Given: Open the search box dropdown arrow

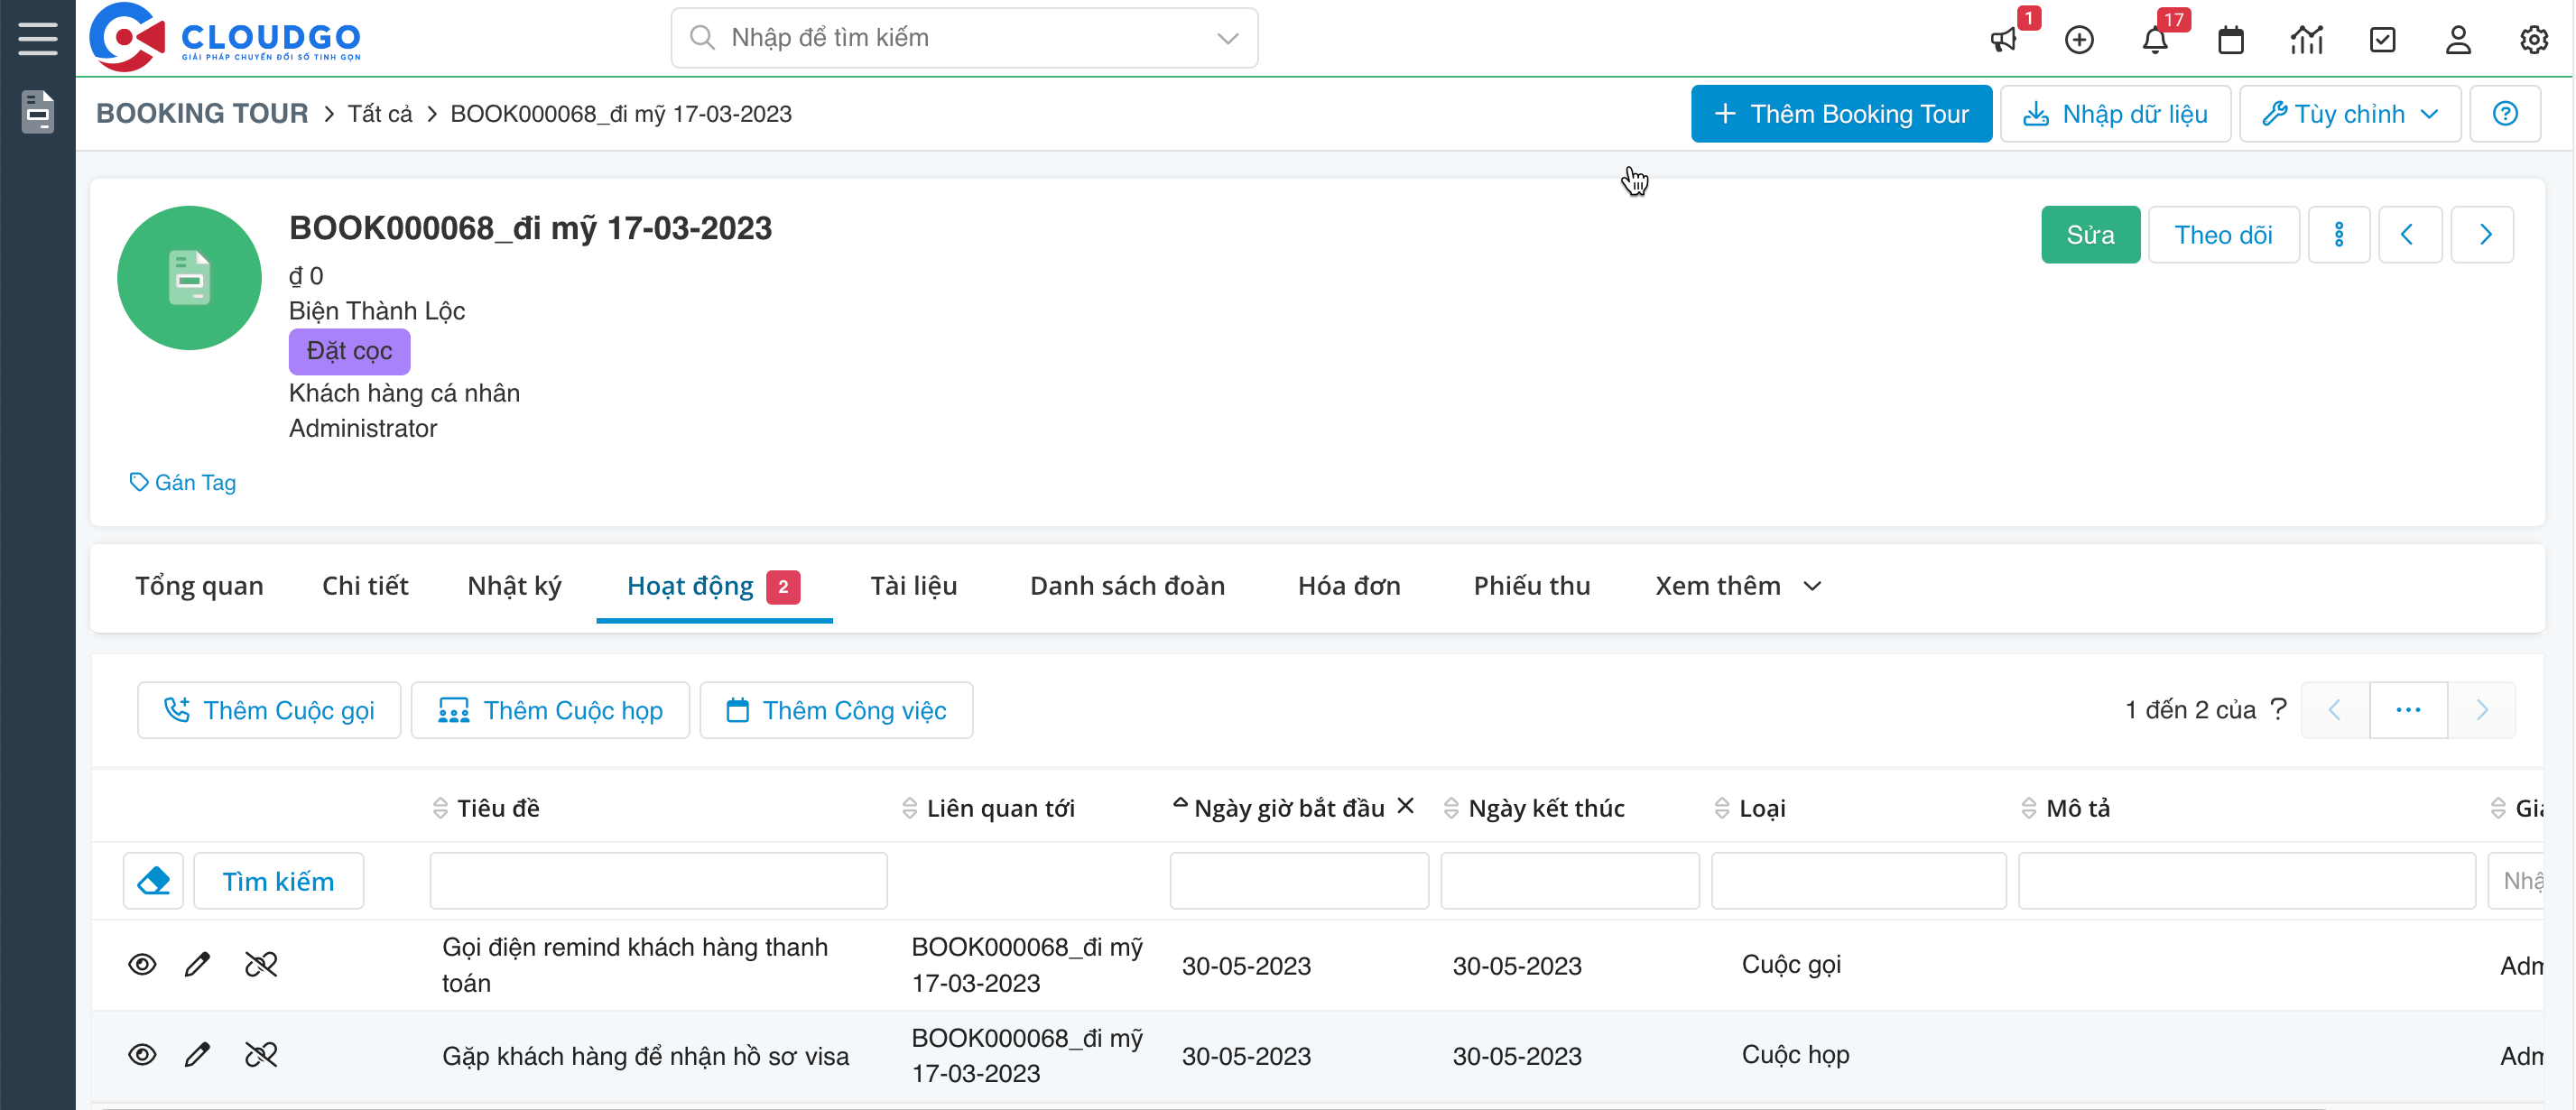Looking at the screenshot, I should [1227, 38].
